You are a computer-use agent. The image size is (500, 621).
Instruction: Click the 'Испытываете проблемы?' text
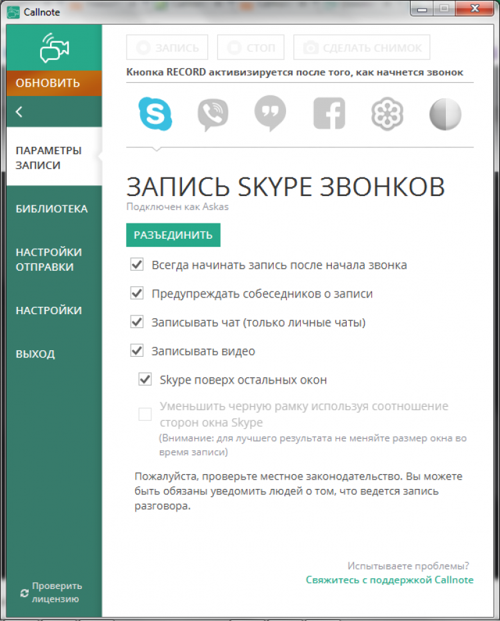pos(408,566)
